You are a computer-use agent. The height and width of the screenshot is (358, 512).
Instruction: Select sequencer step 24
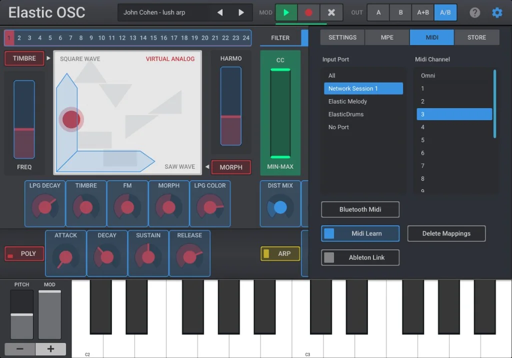tap(246, 38)
